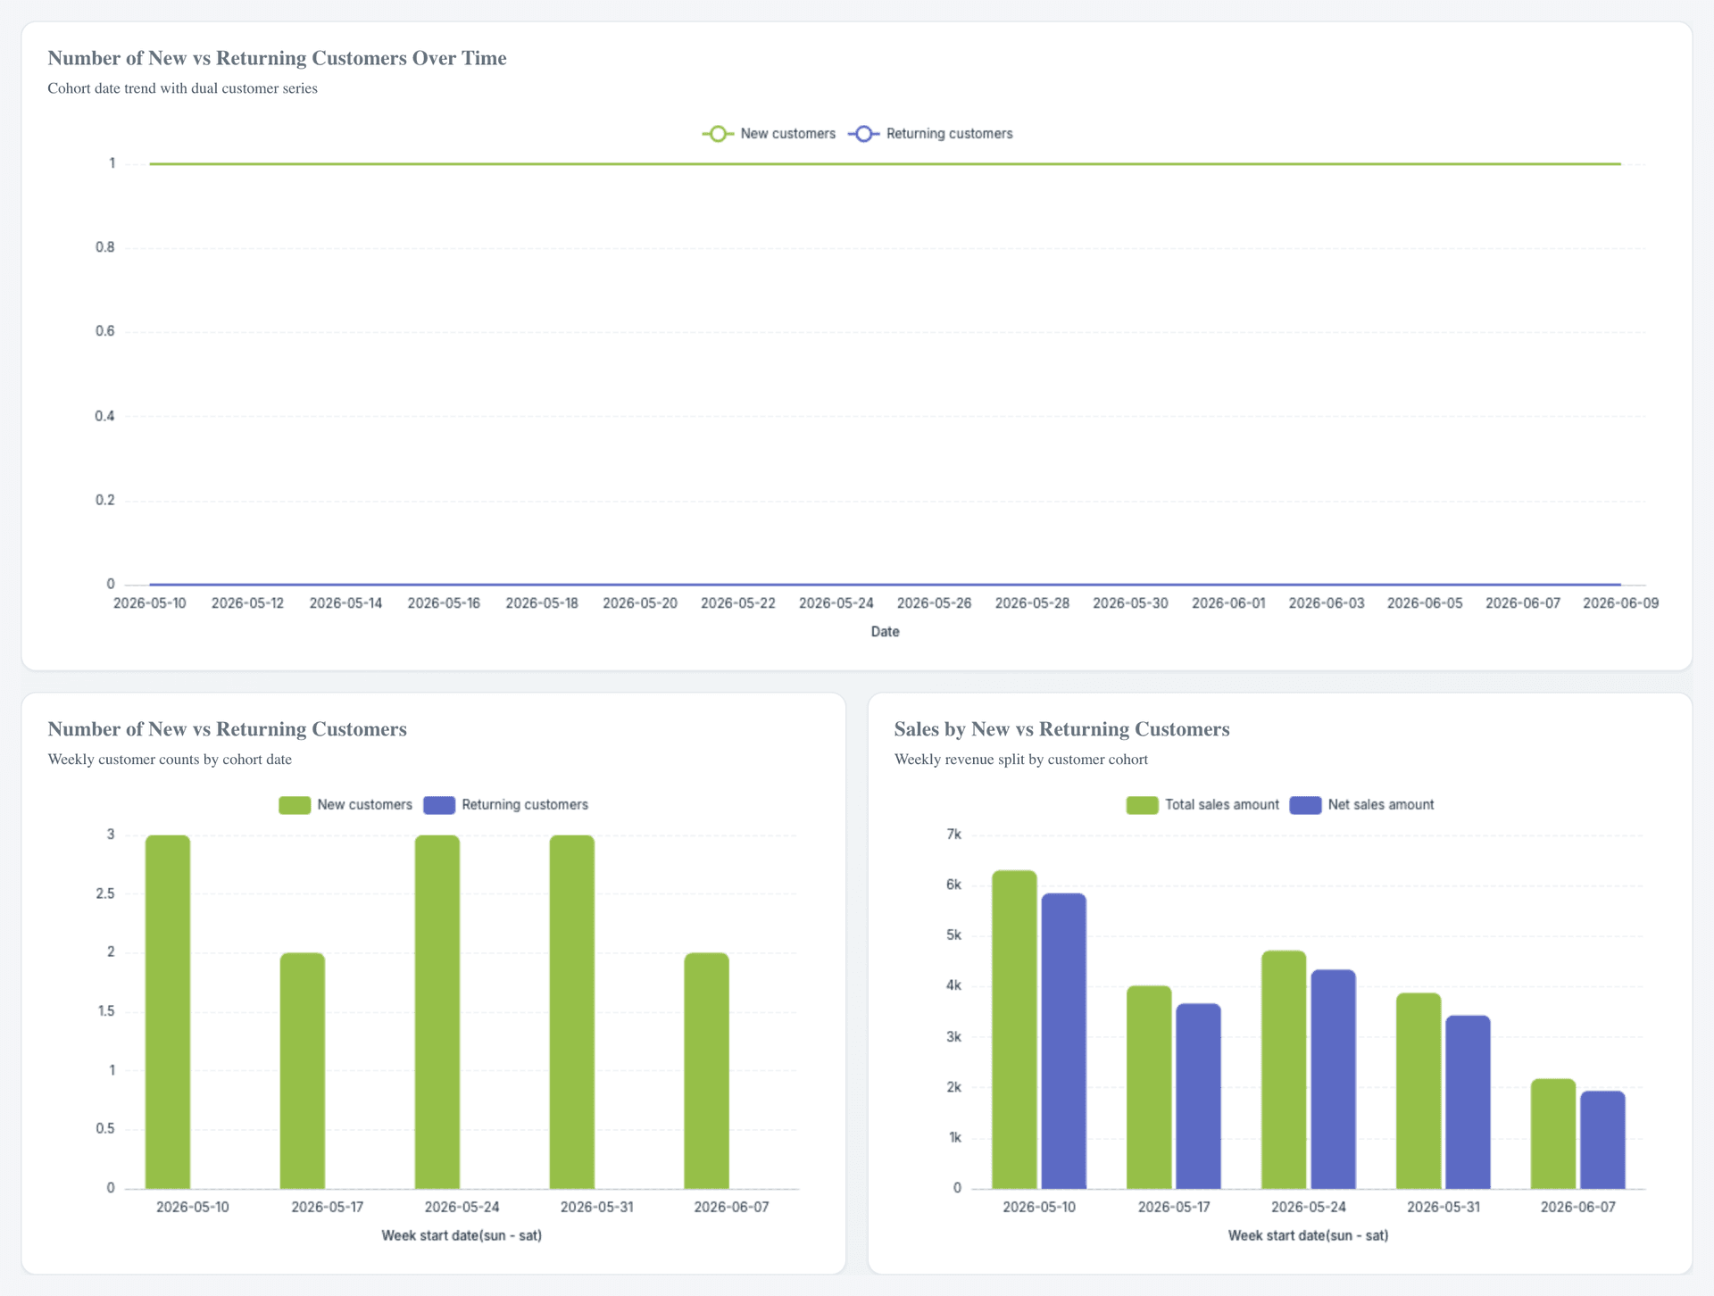Image resolution: width=1714 pixels, height=1296 pixels.
Task: Select New customers bar for week 2026-05-31
Action: point(572,1012)
